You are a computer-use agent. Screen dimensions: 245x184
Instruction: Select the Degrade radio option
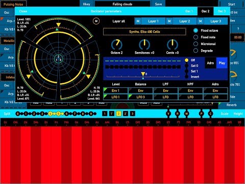click(203, 51)
